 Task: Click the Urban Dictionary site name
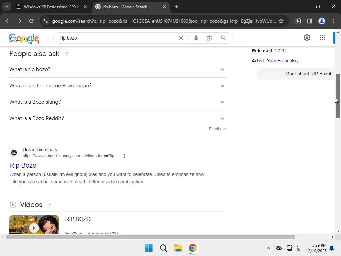pos(40,150)
